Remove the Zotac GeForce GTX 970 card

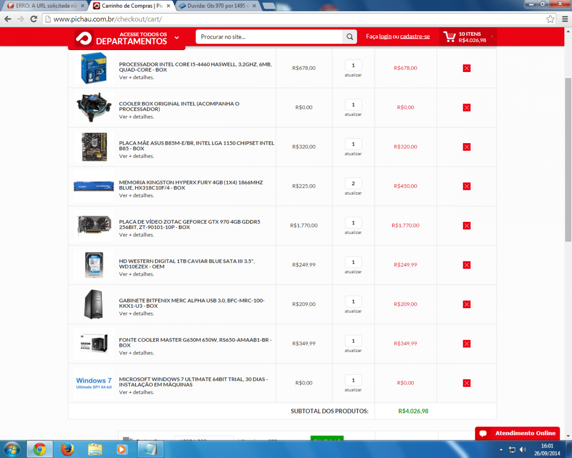(x=467, y=226)
